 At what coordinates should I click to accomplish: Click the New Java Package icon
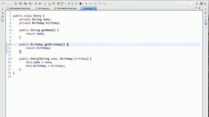coord(36,4)
